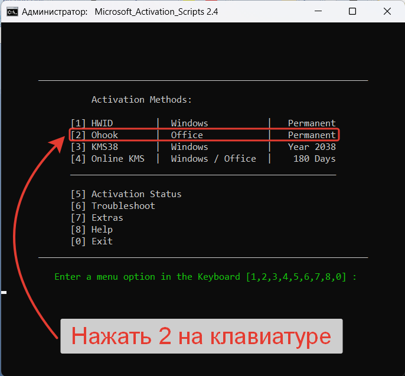Click the [0] Exit entry
The image size is (405, 376).
point(92,241)
